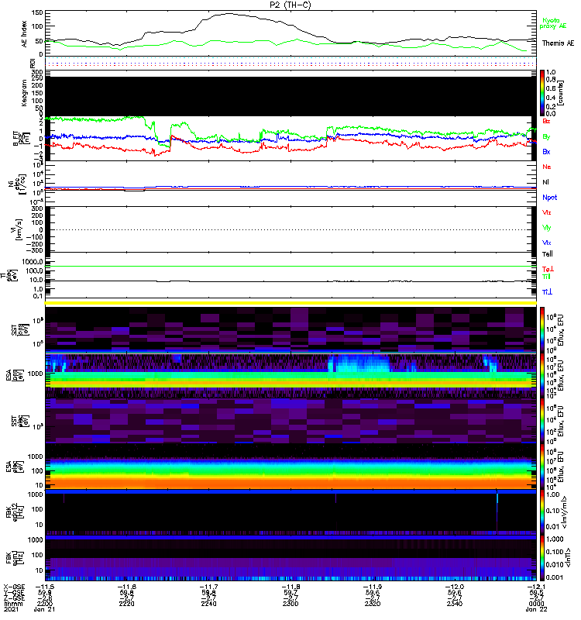This screenshot has height=620, width=581.
Task: Click the AE index peak in black curve
Action: [x=229, y=14]
